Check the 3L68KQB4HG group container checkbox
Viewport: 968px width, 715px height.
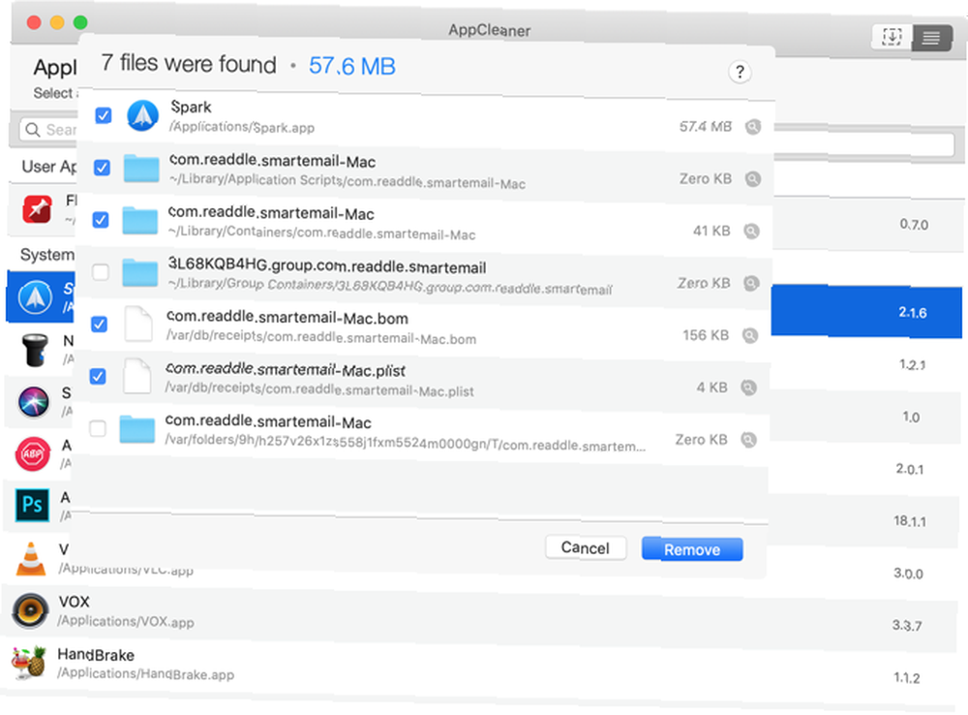[100, 272]
